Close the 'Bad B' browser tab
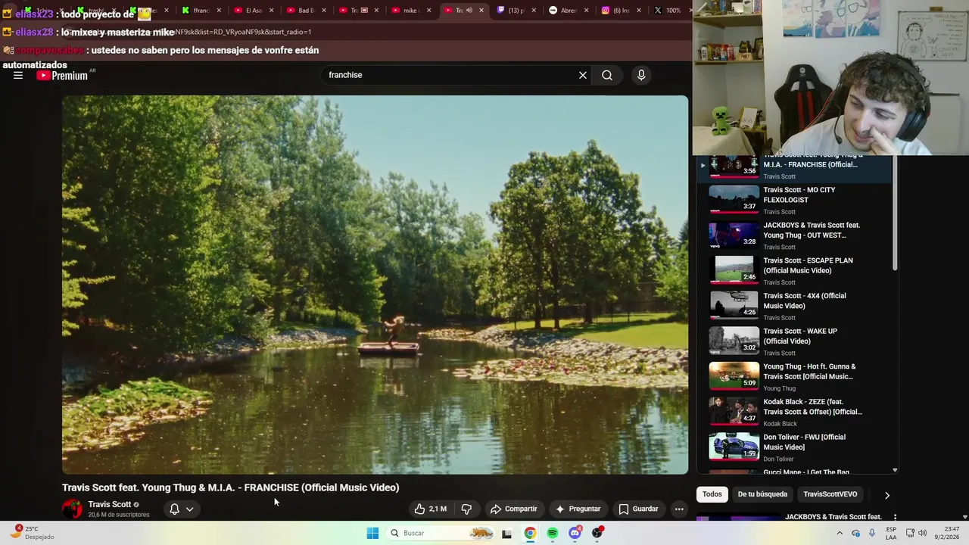 324,11
